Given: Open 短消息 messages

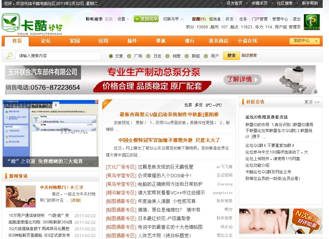Looking at the screenshot, I should coord(215,19).
